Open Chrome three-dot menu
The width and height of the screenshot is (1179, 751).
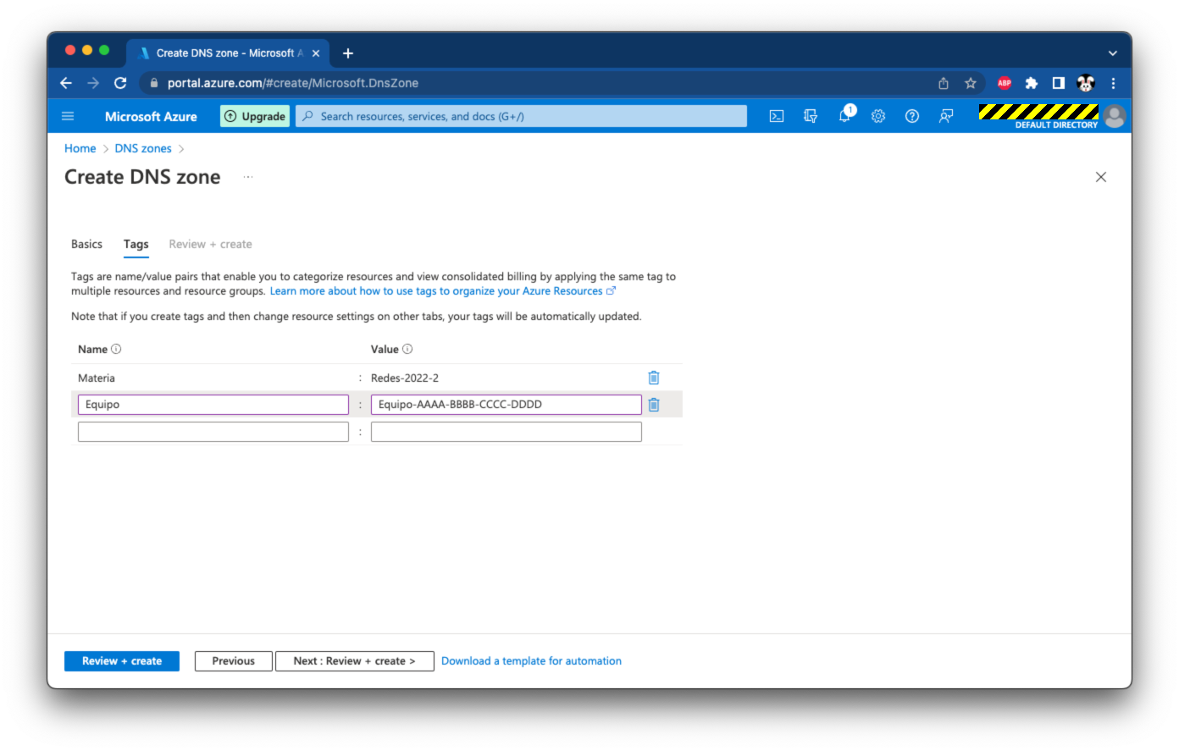pyautogui.click(x=1113, y=83)
